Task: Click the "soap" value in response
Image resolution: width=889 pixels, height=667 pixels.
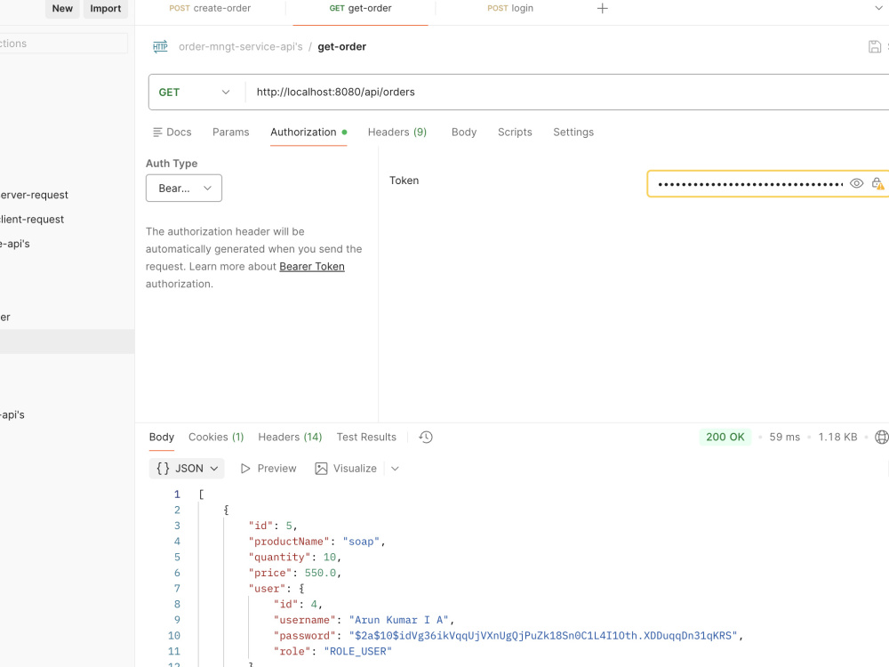Action: coord(361,542)
